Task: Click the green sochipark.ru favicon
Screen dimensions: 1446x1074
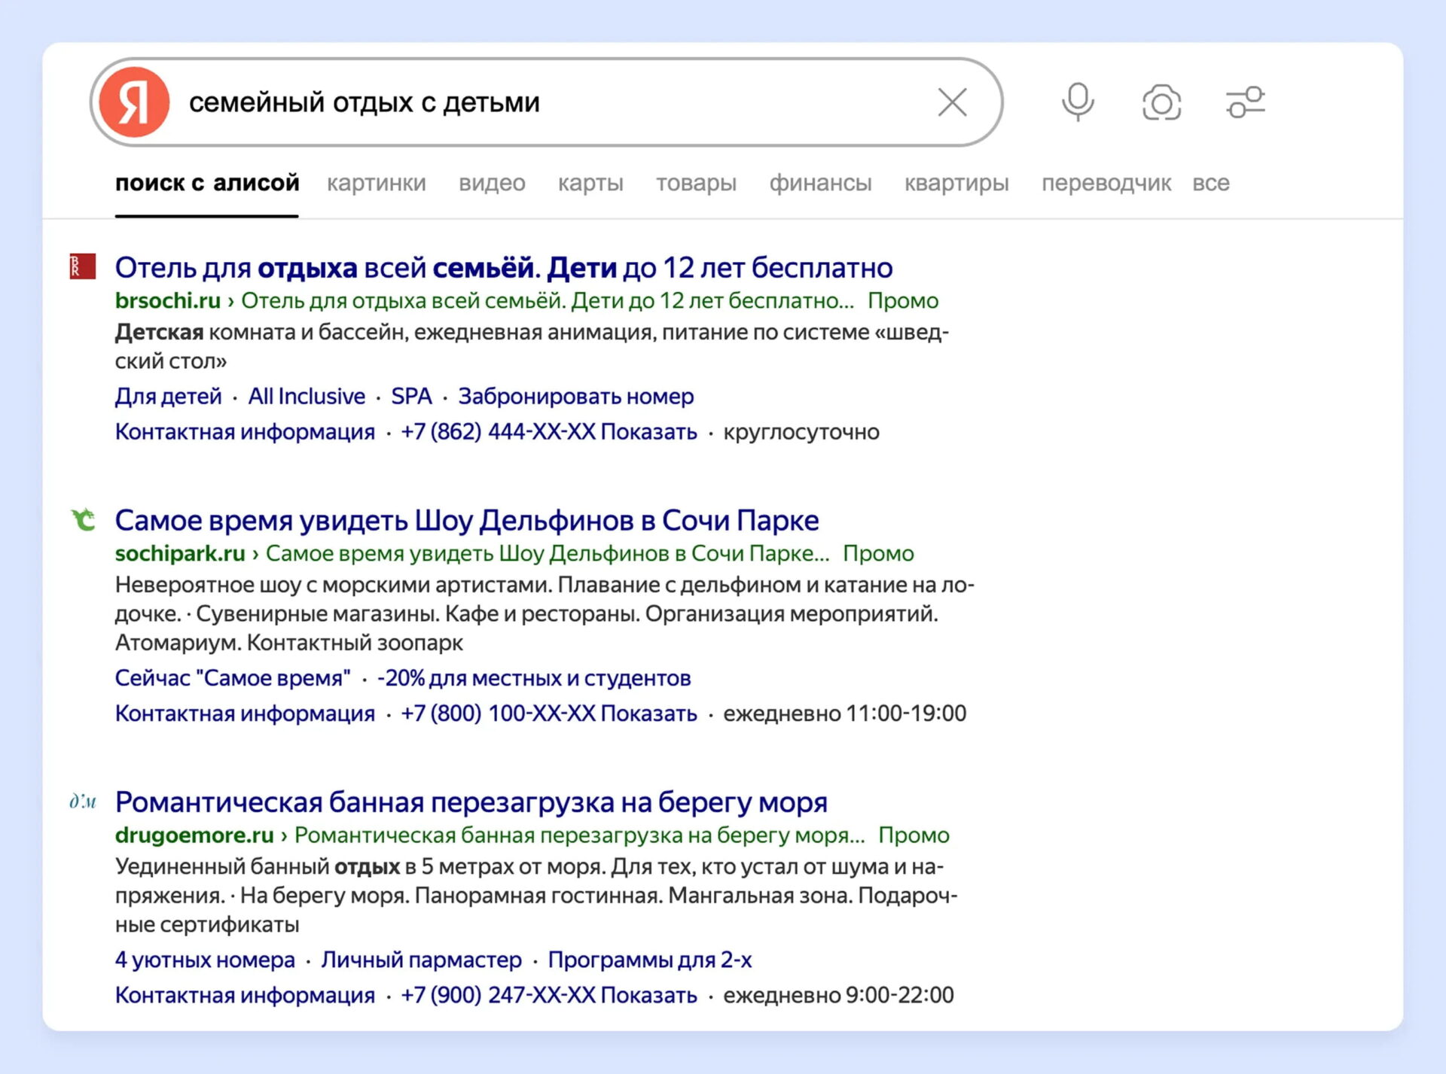Action: 83,519
